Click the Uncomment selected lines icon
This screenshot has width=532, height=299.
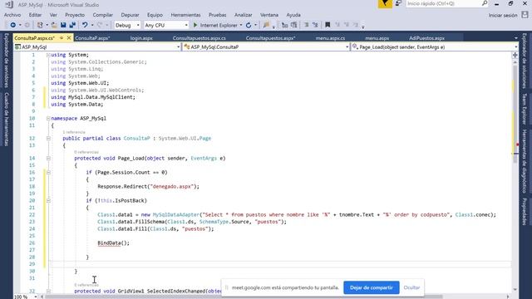315,25
